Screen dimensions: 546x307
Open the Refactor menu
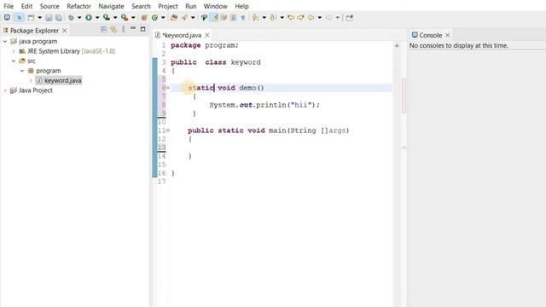[x=78, y=6]
